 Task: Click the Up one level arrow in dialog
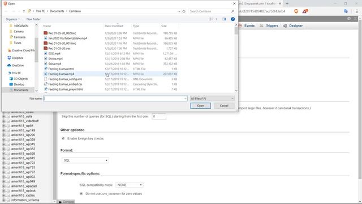(24, 11)
